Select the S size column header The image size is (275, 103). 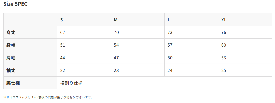pyautogui.click(x=61, y=20)
